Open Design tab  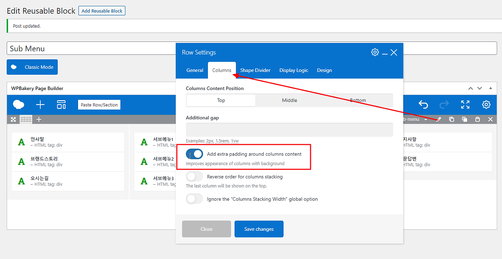pos(324,70)
